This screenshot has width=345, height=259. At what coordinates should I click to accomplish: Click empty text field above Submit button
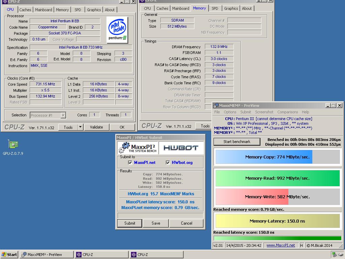(x=160, y=215)
